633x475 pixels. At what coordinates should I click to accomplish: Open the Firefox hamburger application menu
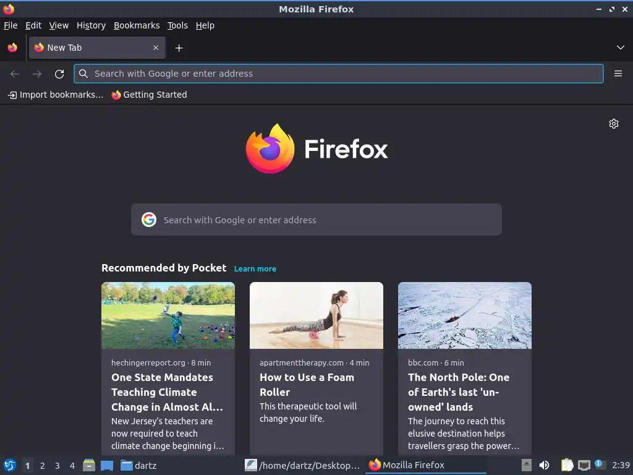(618, 74)
